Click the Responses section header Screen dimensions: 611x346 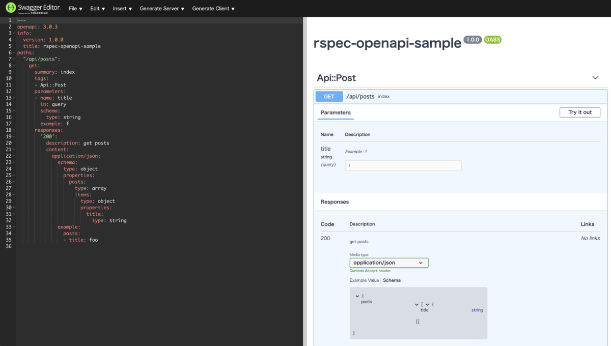click(335, 202)
